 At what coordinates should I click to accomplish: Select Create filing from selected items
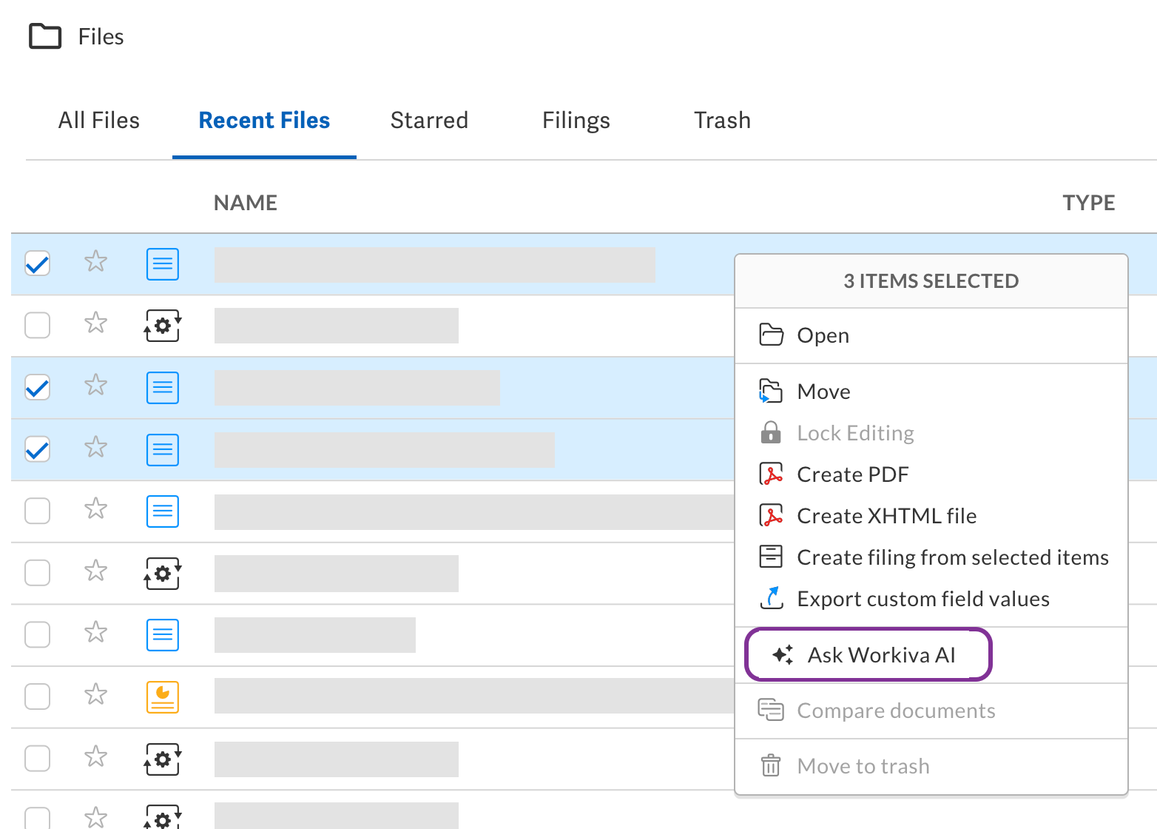(x=952, y=557)
